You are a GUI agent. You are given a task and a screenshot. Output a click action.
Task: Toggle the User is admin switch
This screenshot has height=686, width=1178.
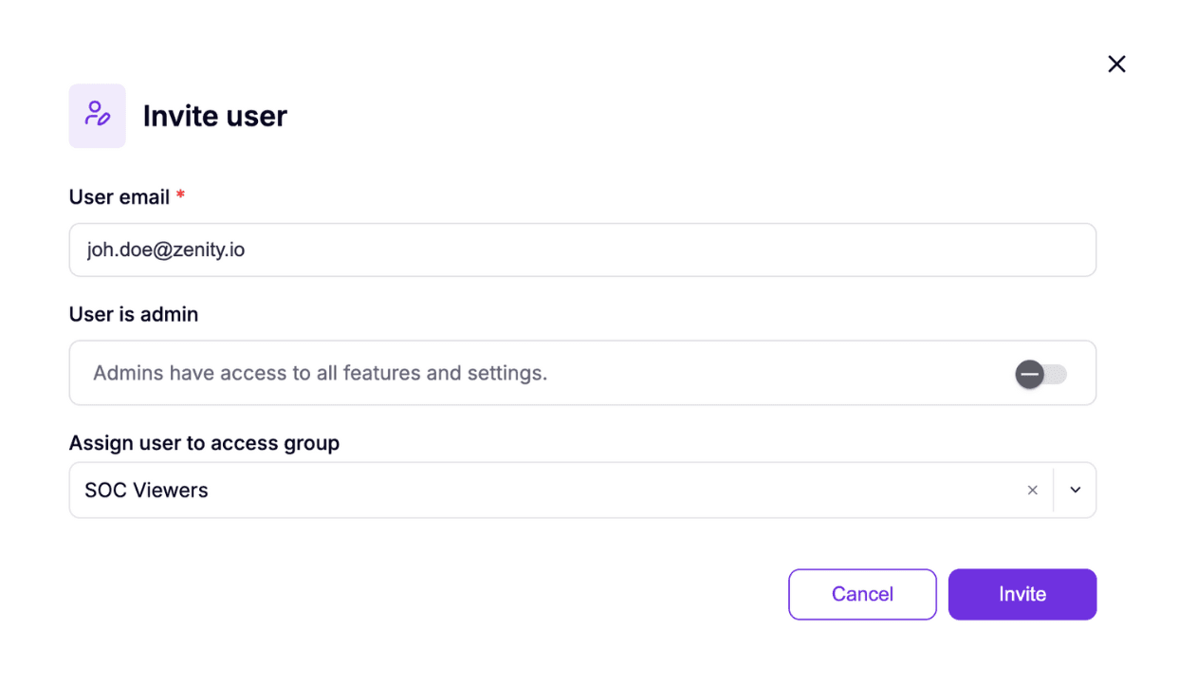pyautogui.click(x=1040, y=374)
